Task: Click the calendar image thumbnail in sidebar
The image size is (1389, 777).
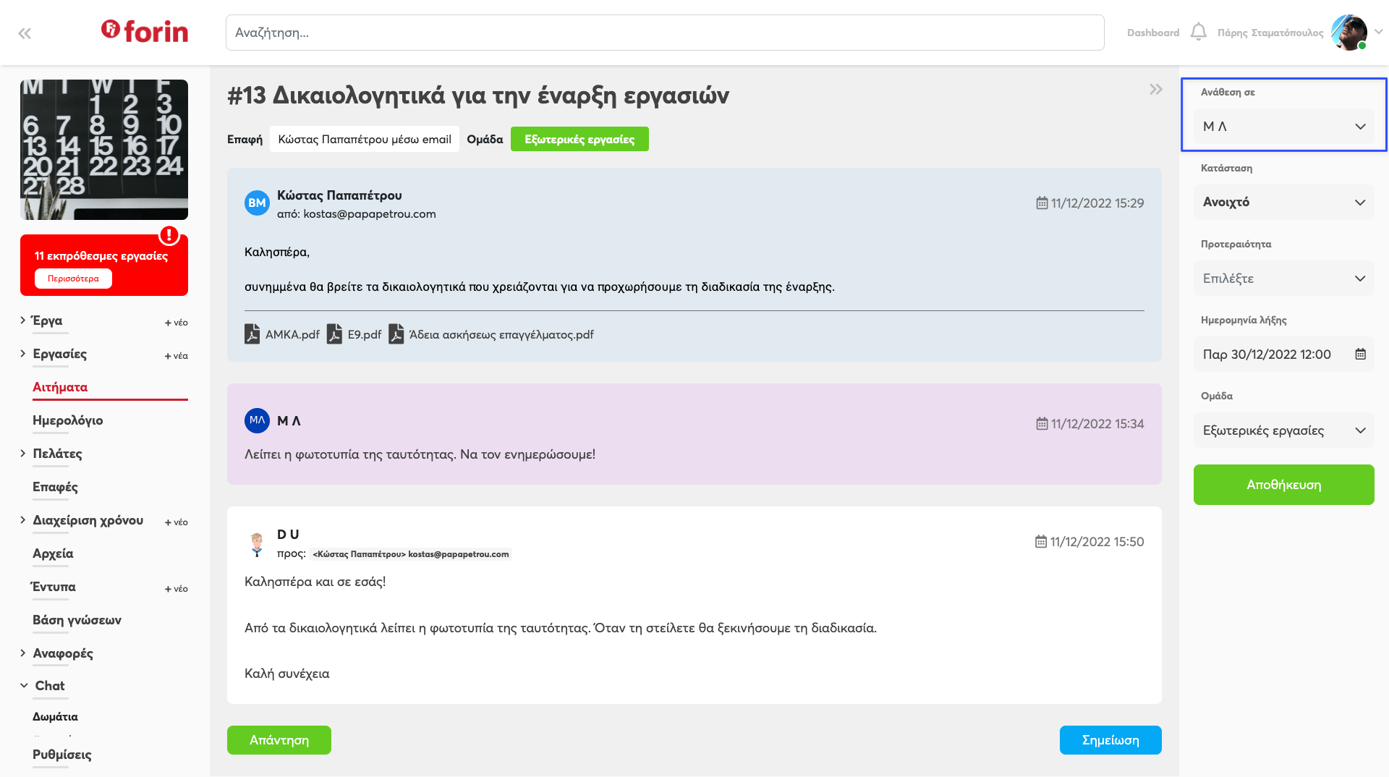Action: pos(104,150)
